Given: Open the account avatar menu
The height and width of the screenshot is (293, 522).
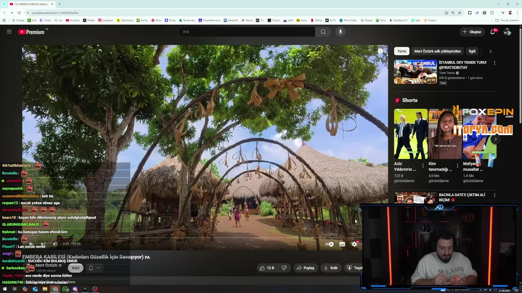Looking at the screenshot, I should tap(507, 32).
